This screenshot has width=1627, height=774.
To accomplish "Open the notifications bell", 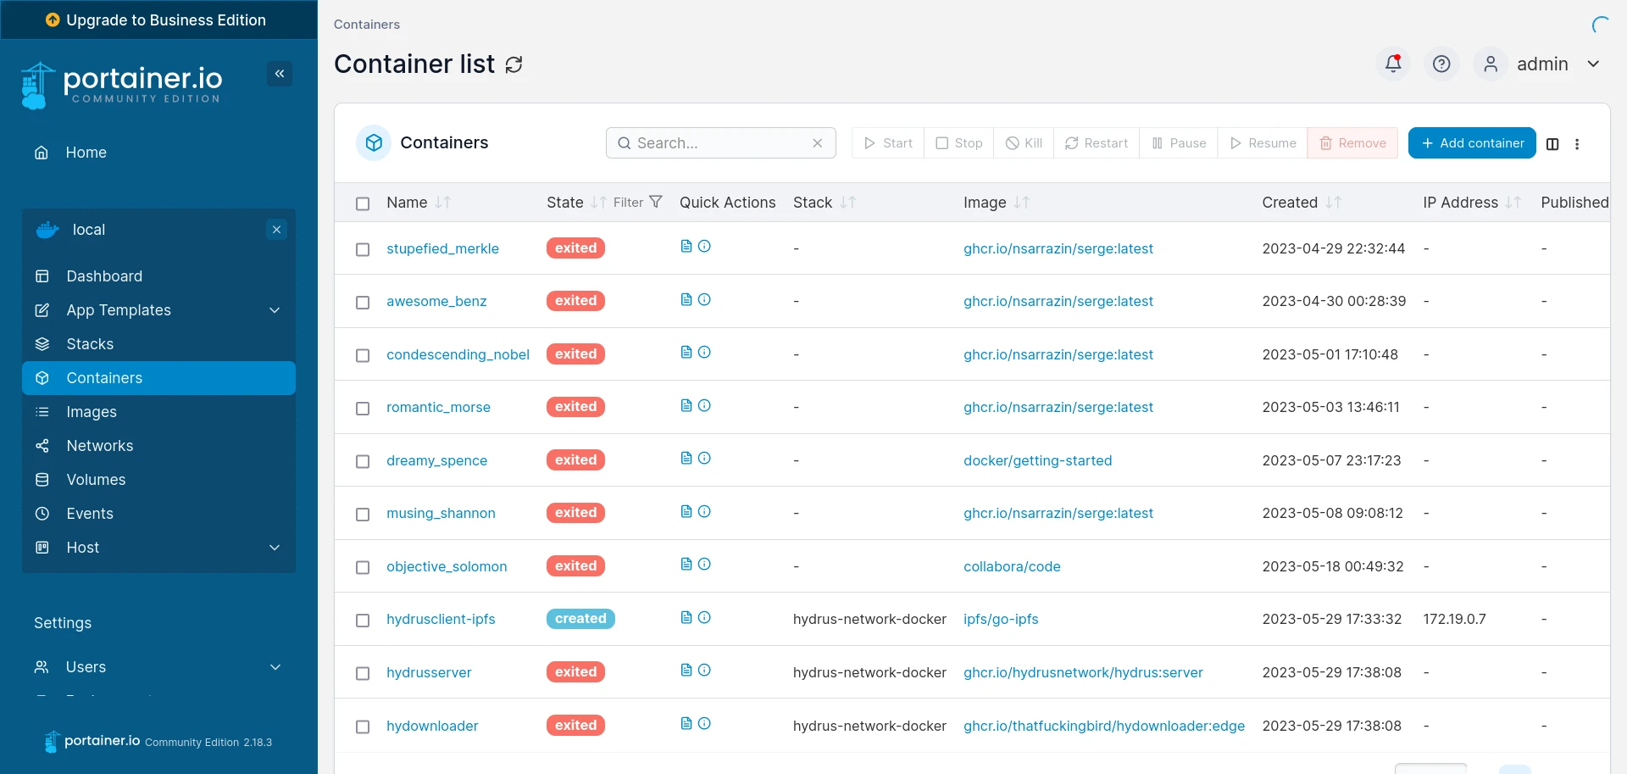I will coord(1393,64).
